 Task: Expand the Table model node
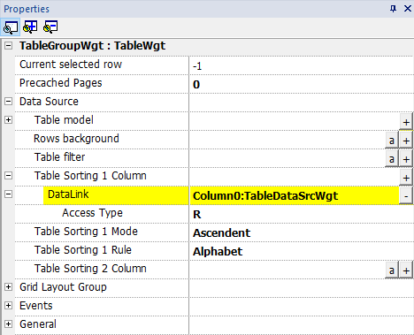[x=8, y=120]
